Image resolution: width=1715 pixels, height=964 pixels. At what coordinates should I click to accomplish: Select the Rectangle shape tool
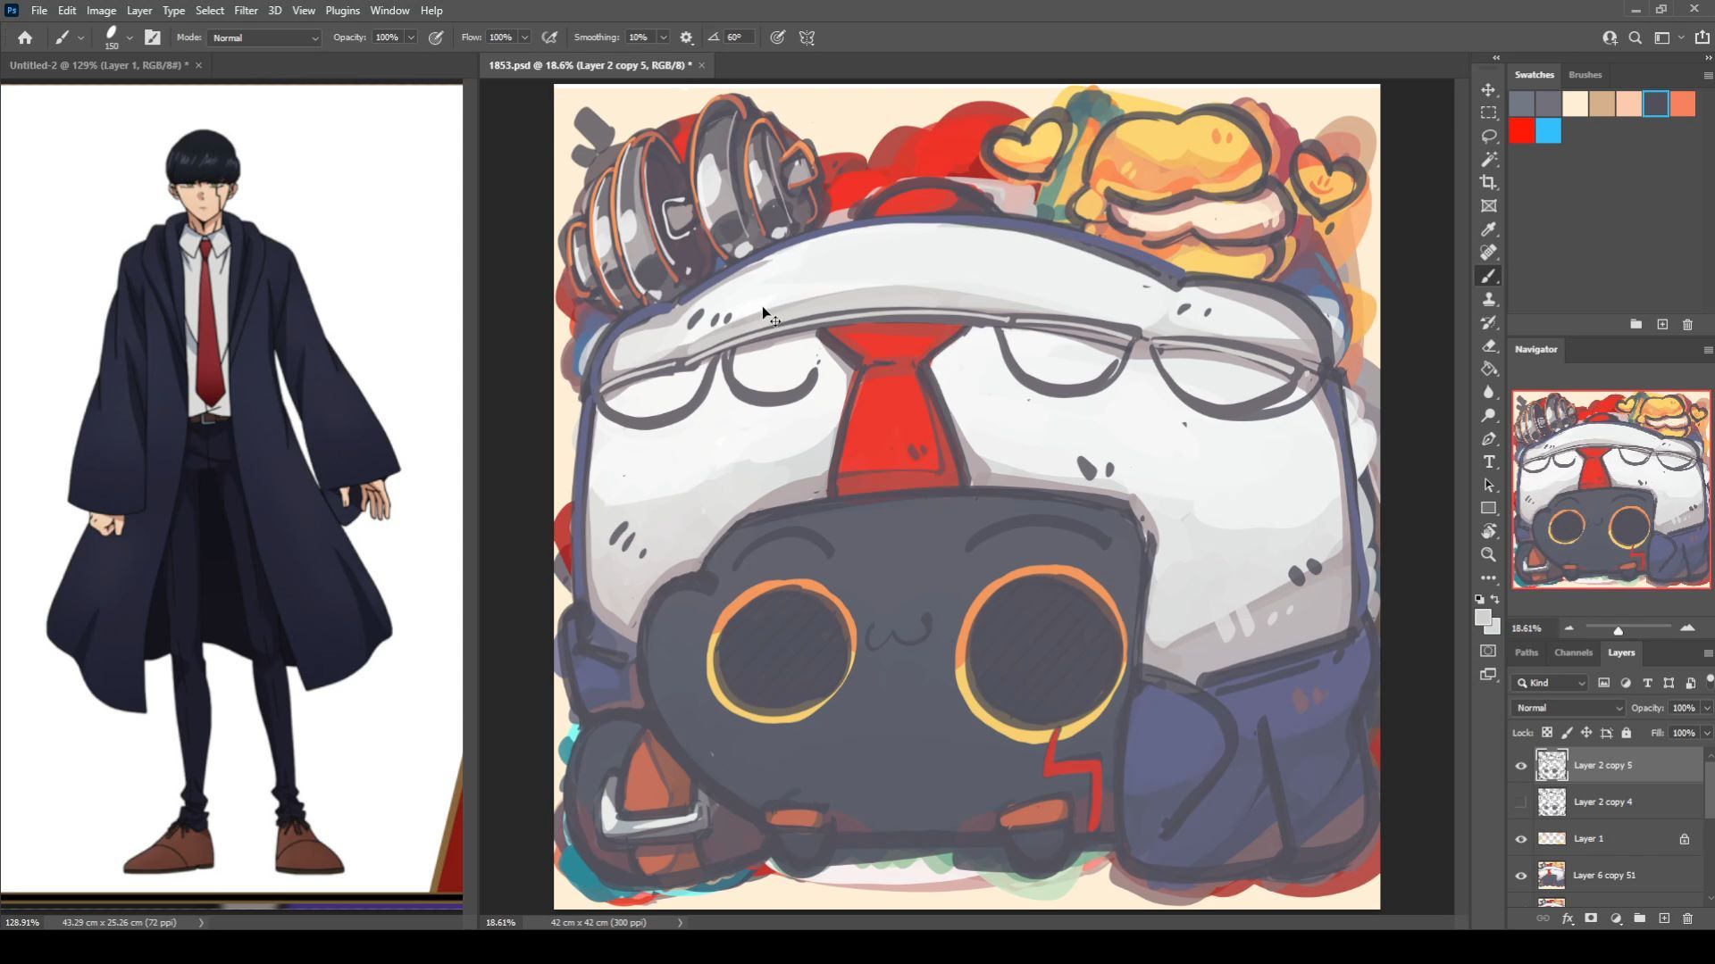(1488, 508)
